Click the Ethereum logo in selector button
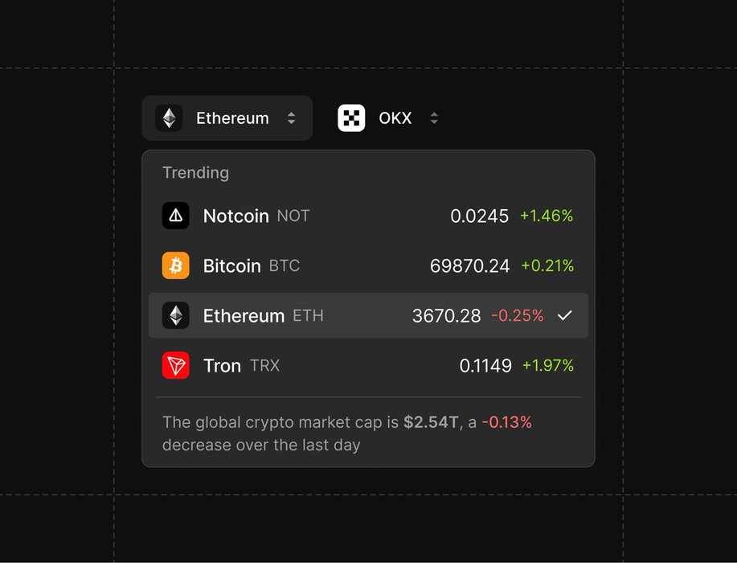The height and width of the screenshot is (563, 737). click(169, 118)
